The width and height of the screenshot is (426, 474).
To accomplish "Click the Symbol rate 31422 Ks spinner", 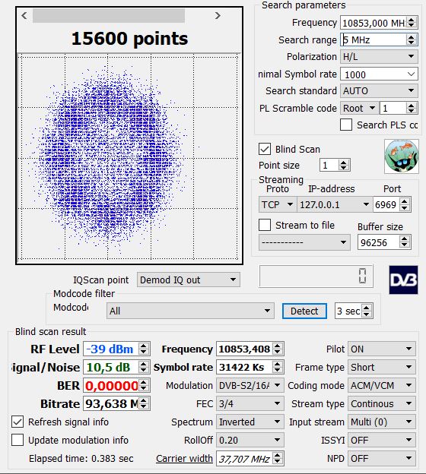I will [277, 367].
